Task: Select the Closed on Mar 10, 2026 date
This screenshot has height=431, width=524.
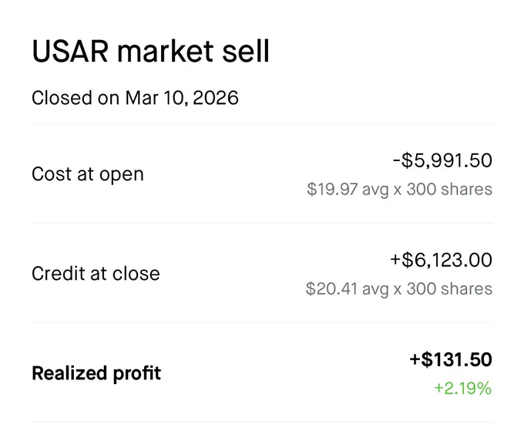Action: click(135, 98)
